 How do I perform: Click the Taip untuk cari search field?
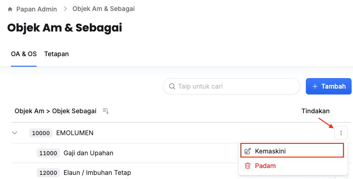click(231, 86)
